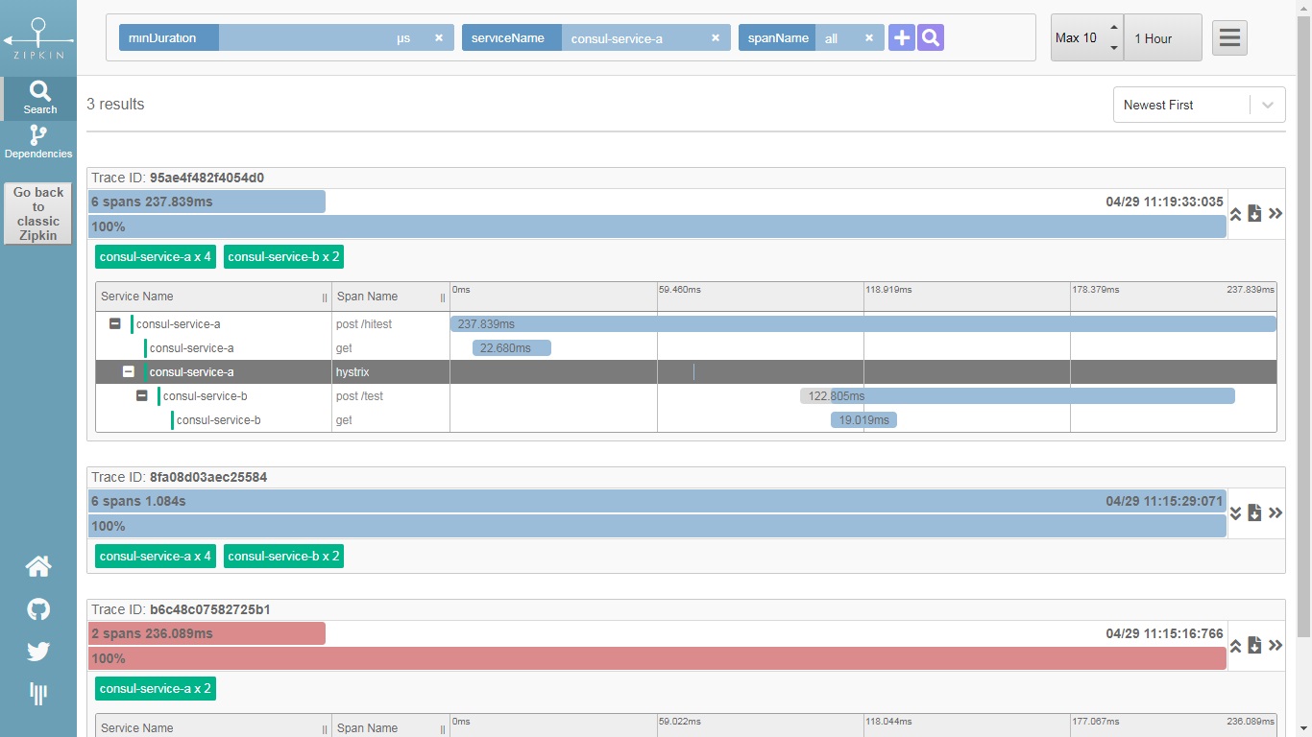This screenshot has height=737, width=1312.
Task: Select the highlighted hystrix span row
Action: (x=686, y=372)
